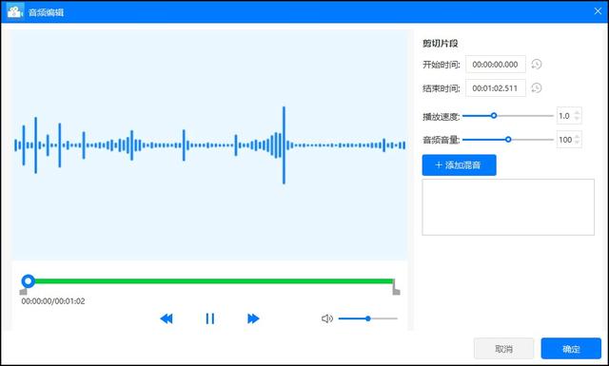Click the 开始时间 input field
The image size is (609, 366).
pyautogui.click(x=496, y=65)
